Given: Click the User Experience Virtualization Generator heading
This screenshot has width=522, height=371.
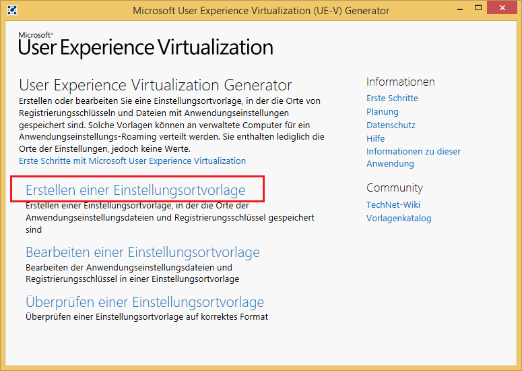Looking at the screenshot, I should 155,85.
